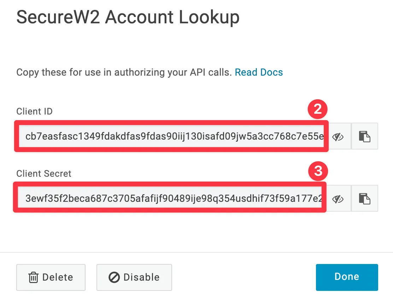Click the divider line above footer buttons
Image resolution: width=393 pixels, height=299 pixels.
[x=196, y=252]
